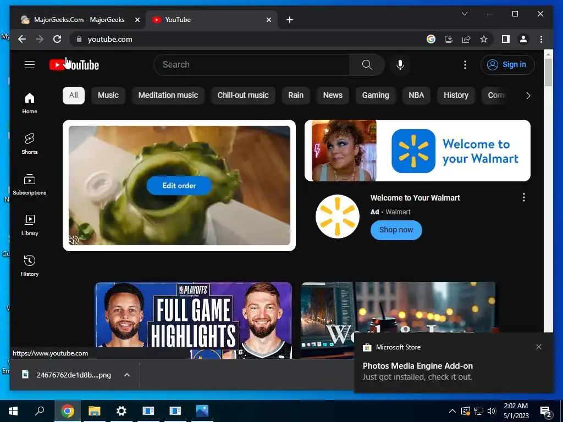Select the YouTube tab

point(212,20)
